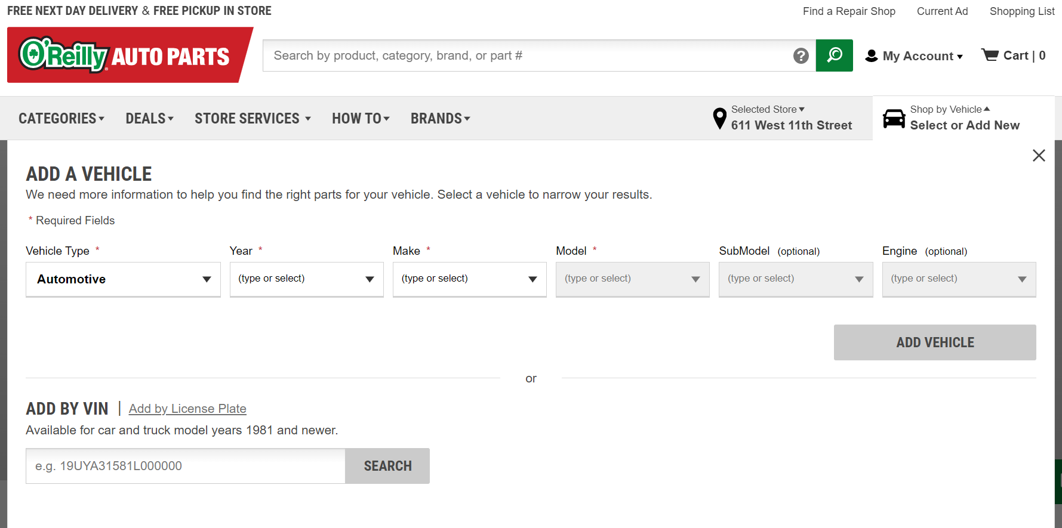Open the Find a Repair Shop link
The height and width of the screenshot is (528, 1062).
pos(848,11)
